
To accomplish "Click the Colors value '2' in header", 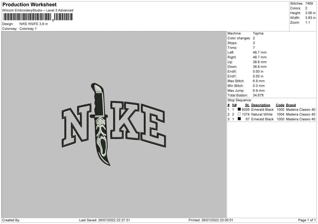I will tap(306, 8).
